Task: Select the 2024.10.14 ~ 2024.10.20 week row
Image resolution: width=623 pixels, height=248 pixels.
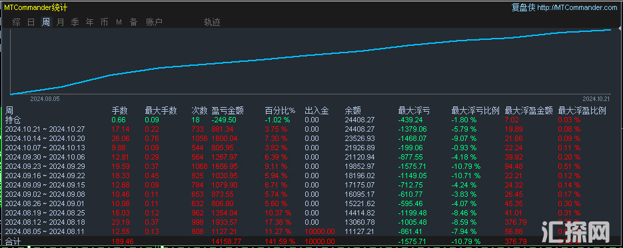Action: (312, 138)
